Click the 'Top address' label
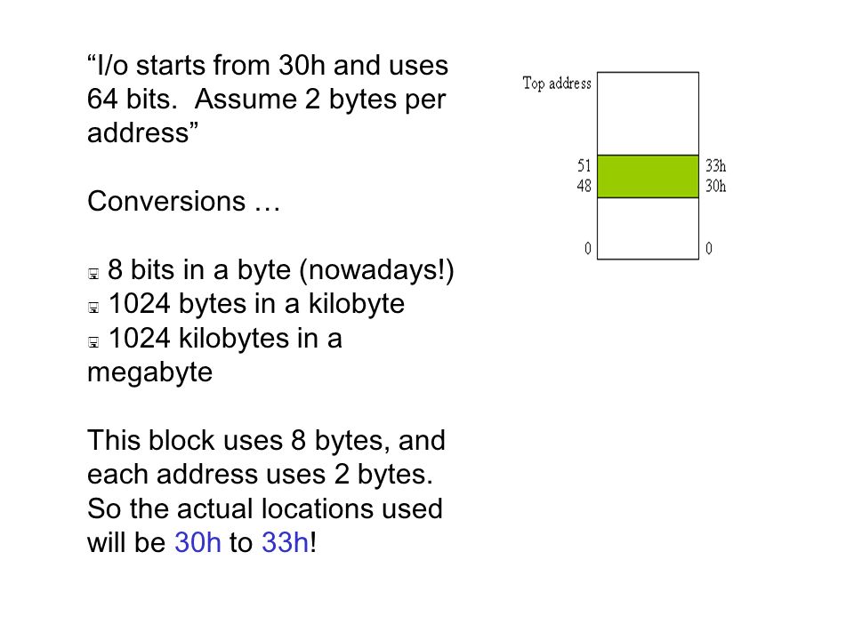 click(x=557, y=84)
